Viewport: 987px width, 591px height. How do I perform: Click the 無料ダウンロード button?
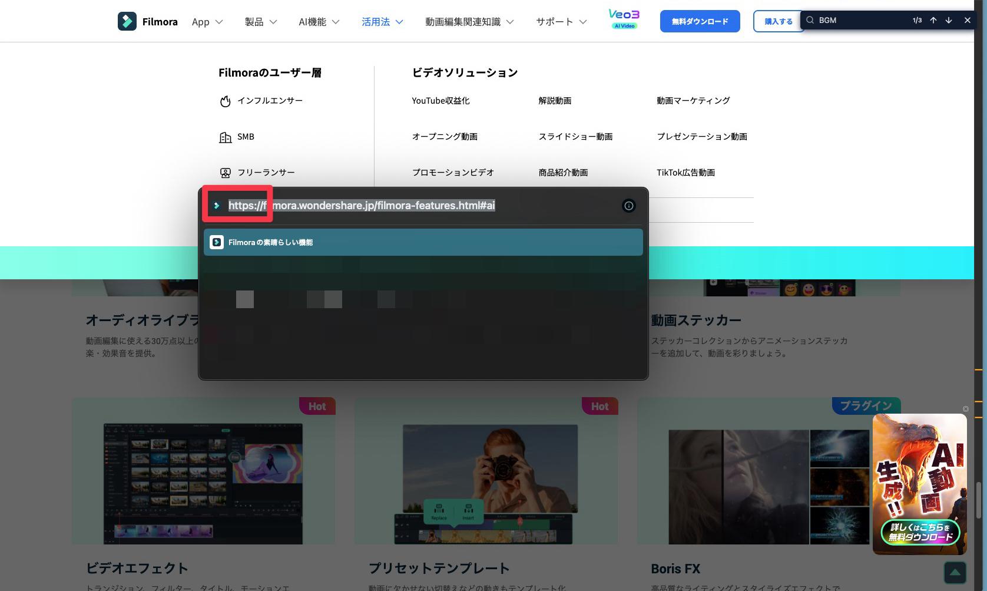[x=700, y=21]
